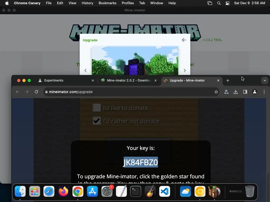Image resolution: width=270 pixels, height=202 pixels.
Task: Click the Upgrade carousel screenshot image
Action: 135,60
